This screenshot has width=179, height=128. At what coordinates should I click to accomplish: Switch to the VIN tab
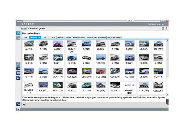click(x=26, y=37)
